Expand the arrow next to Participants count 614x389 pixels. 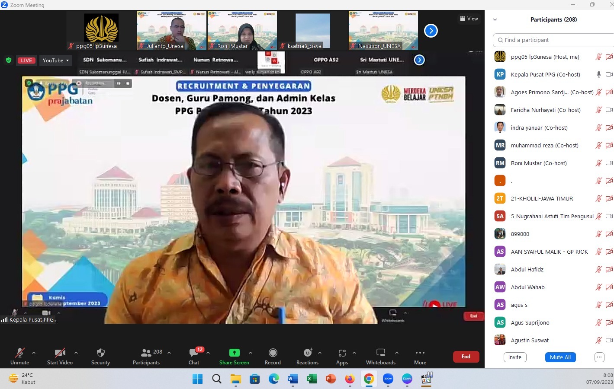pos(169,353)
